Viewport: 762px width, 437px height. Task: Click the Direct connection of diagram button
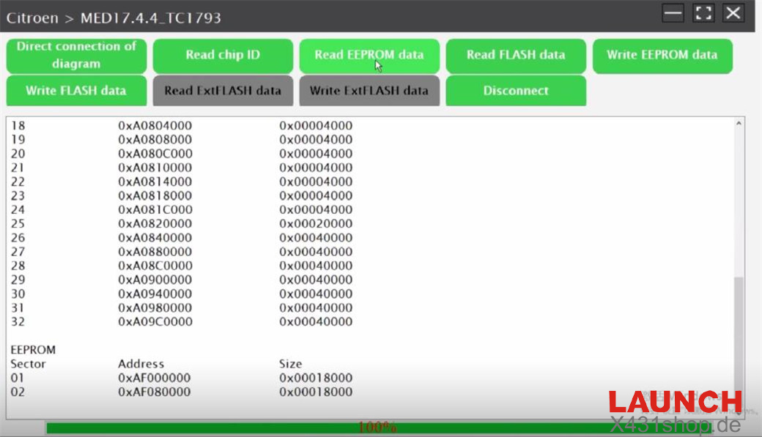click(76, 56)
